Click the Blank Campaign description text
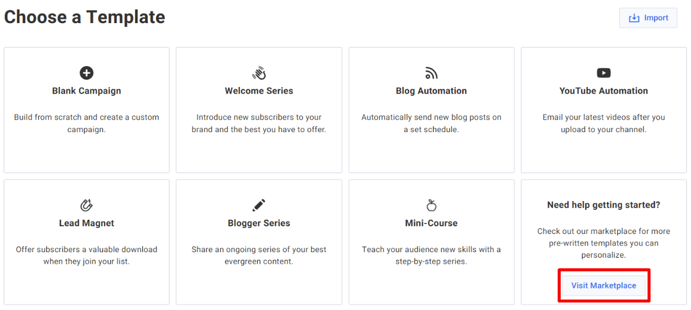Viewport: 691px width, 310px height. (87, 123)
